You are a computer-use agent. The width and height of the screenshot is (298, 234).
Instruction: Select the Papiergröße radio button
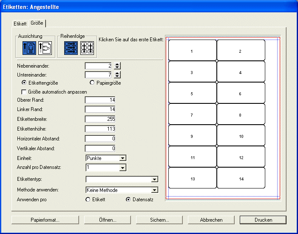92,83
